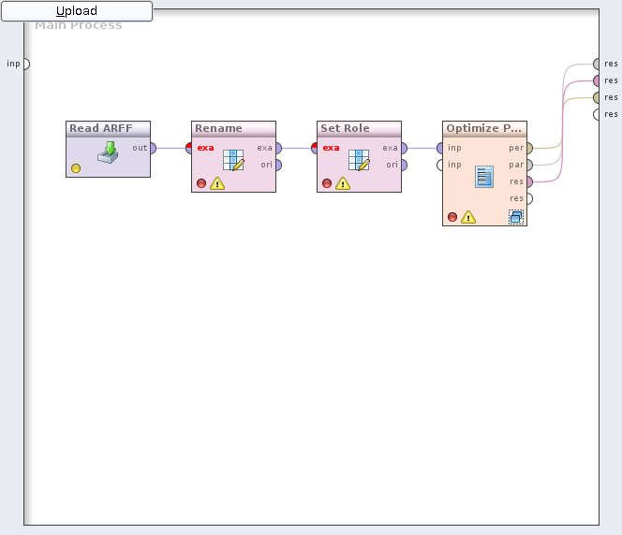
Task: Click the Optimize Parameters document icon
Action: (x=484, y=177)
